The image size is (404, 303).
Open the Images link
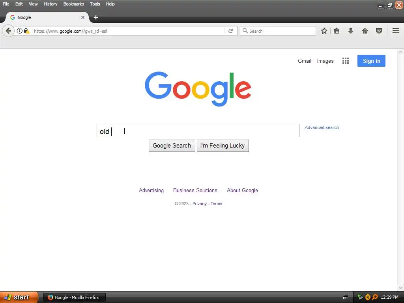[325, 61]
